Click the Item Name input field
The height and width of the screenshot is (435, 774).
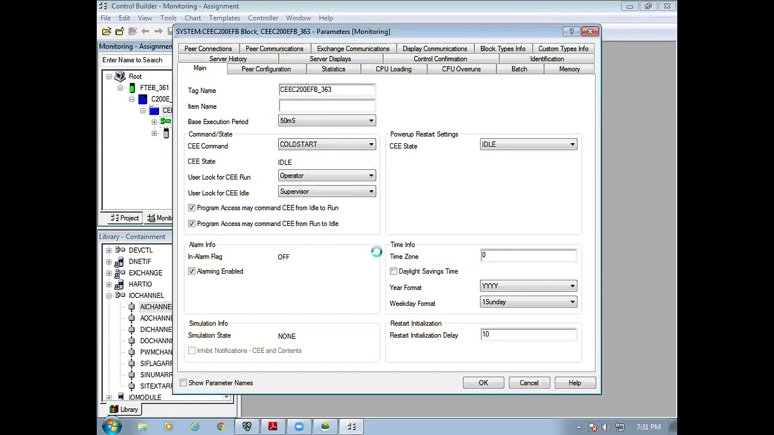tap(327, 106)
